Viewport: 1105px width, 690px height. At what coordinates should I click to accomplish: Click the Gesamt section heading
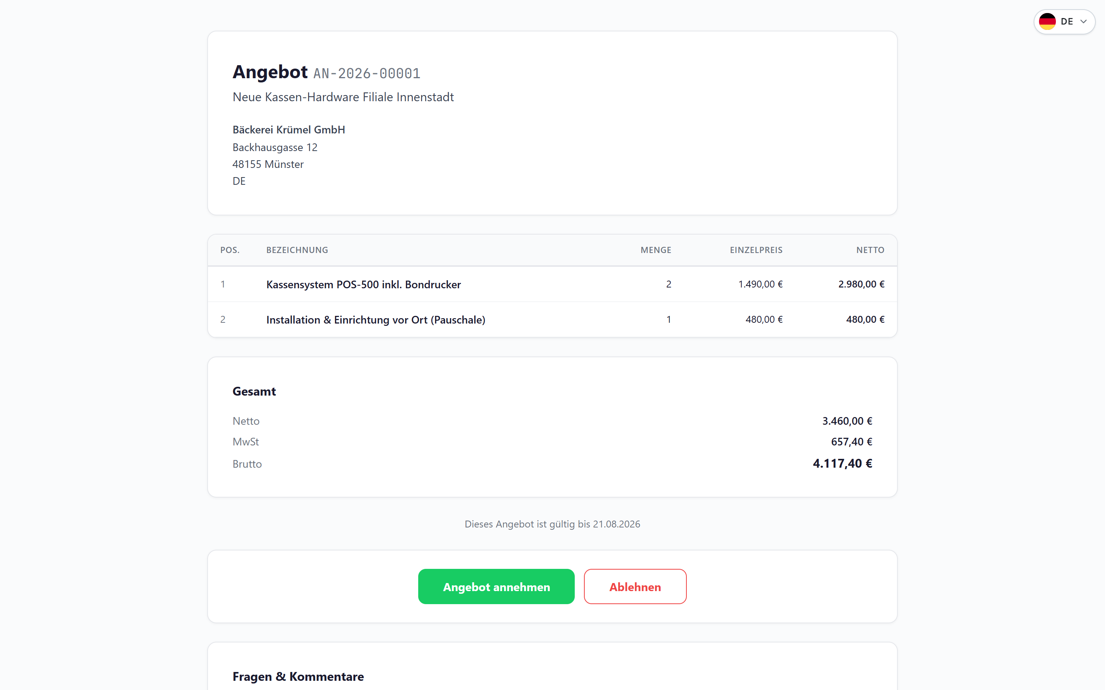(254, 391)
